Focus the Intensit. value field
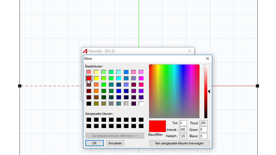Viewport: 276px width, 155px height. click(x=183, y=130)
